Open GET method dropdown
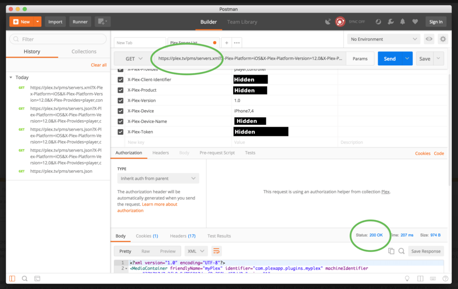Viewport: 458px width, 289px height. (x=134, y=59)
